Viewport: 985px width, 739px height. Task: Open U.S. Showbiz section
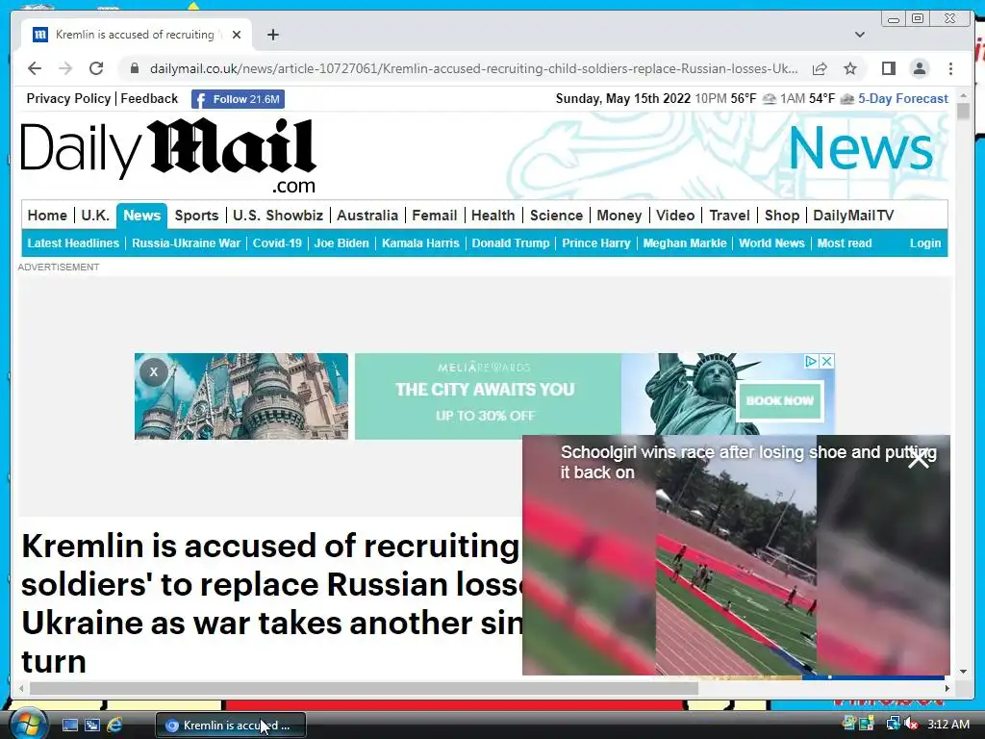278,216
